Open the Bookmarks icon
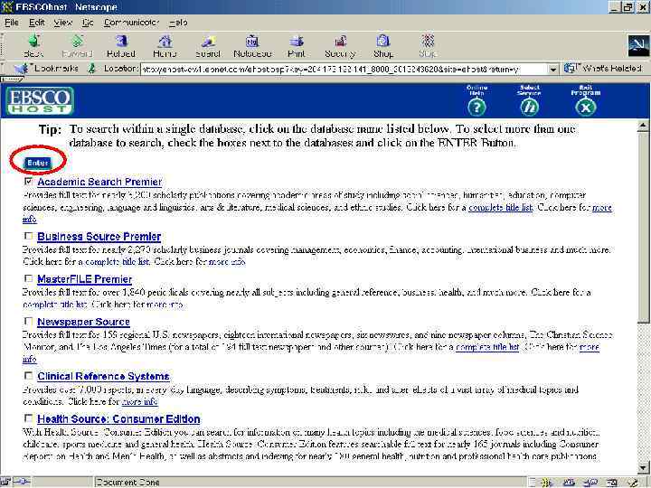The width and height of the screenshot is (651, 488). point(22,69)
